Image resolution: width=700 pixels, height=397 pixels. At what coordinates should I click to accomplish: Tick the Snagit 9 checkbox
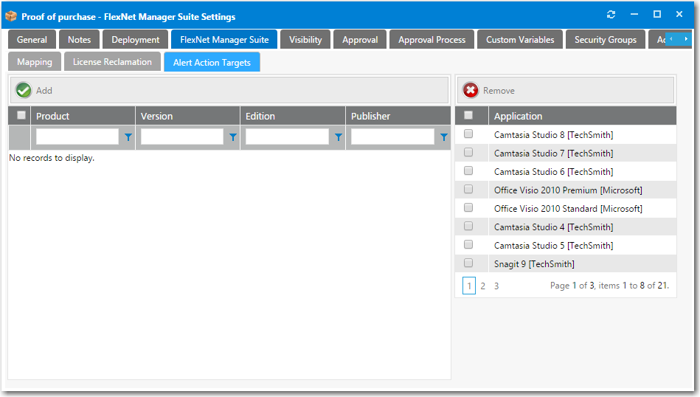tap(468, 263)
